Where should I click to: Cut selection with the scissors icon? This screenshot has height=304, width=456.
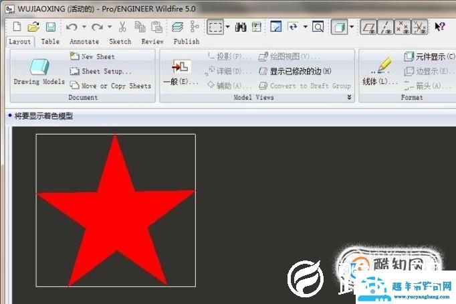[122, 27]
